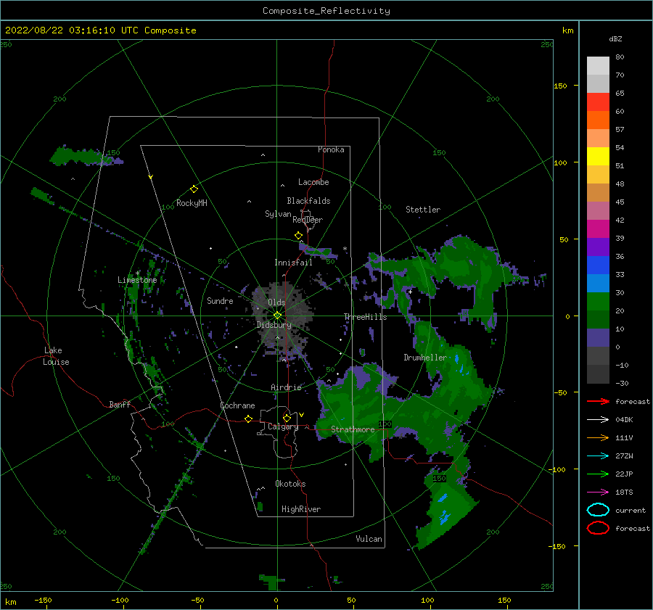This screenshot has height=610, width=653.
Task: Pick the bright green 20-30 dBZ swatch
Action: tap(598, 302)
